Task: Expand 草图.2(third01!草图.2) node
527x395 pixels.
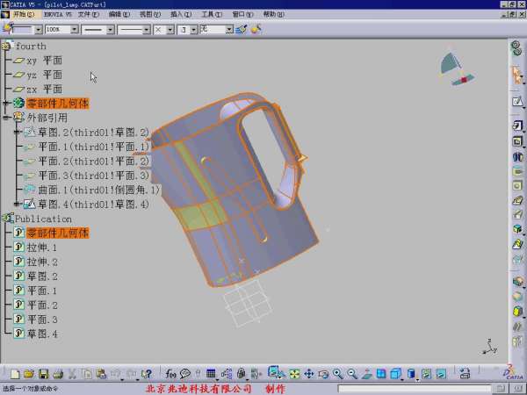Action: coord(18,132)
